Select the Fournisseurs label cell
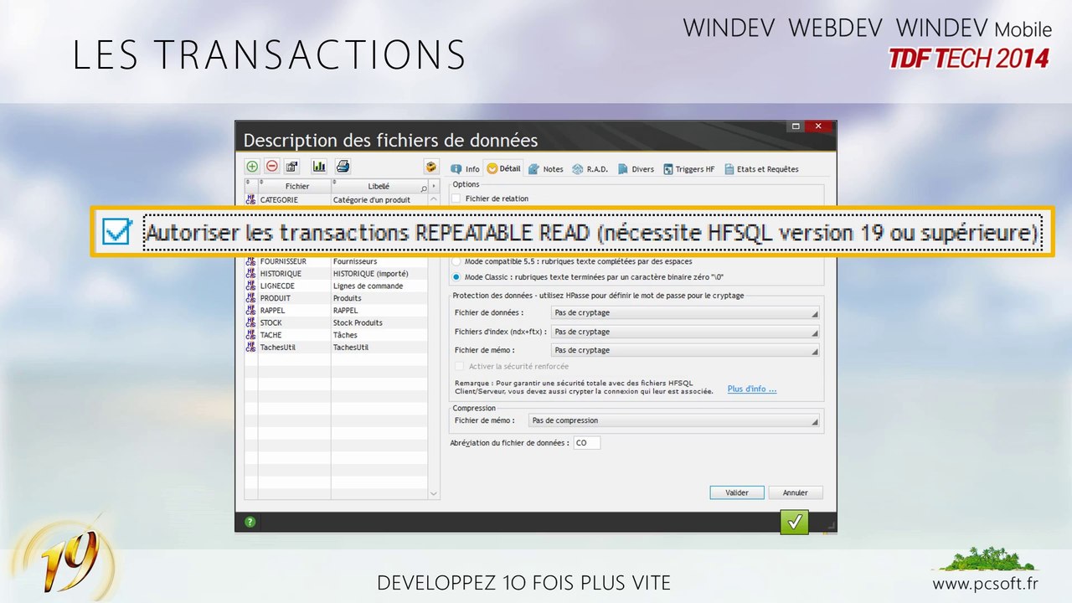 pos(379,261)
